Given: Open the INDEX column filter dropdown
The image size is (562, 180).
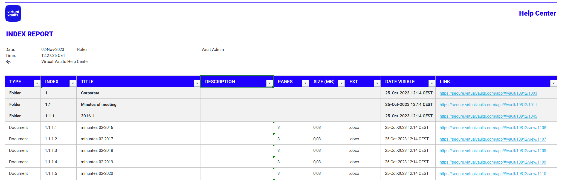Looking at the screenshot, I should (x=73, y=83).
